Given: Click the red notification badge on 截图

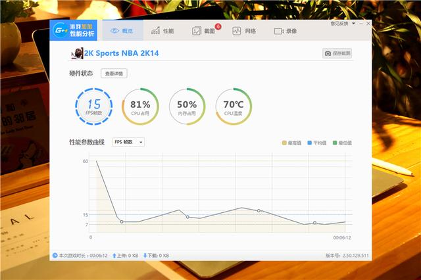Looking at the screenshot, I should point(218,26).
